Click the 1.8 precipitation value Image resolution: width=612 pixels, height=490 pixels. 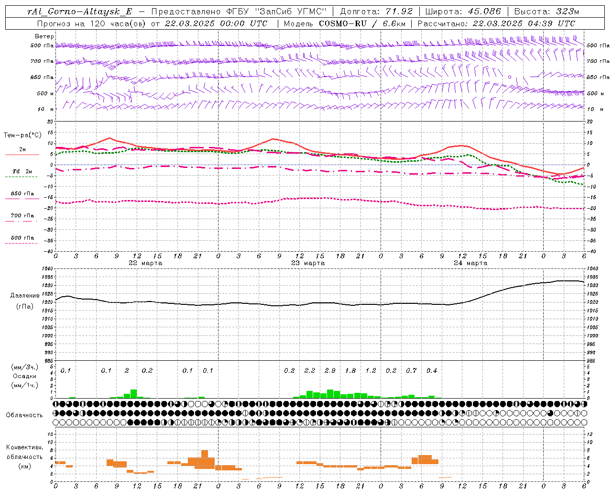tap(350, 371)
